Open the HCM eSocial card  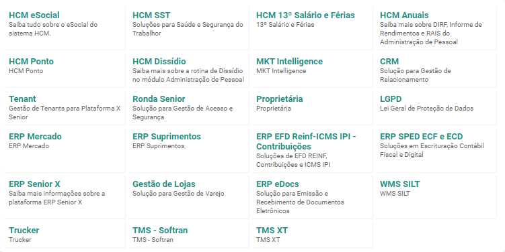(65, 28)
